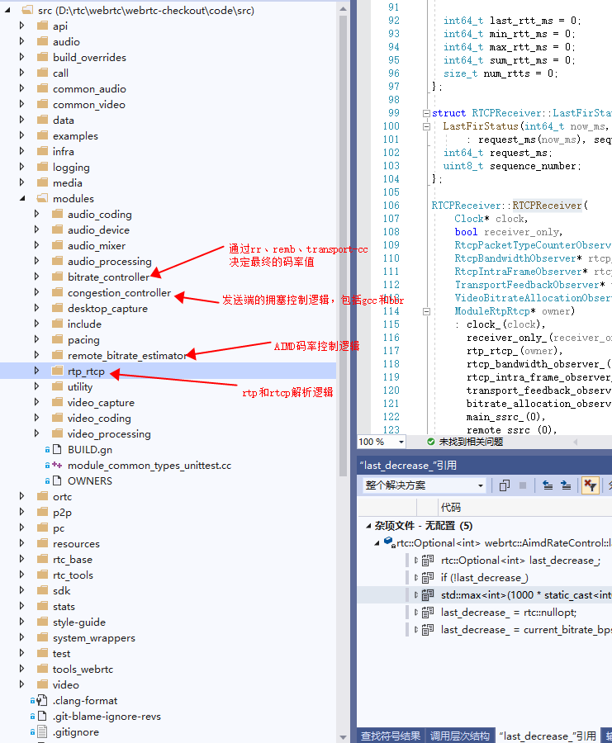Select the if (!last_decrease_) reference result
The image size is (612, 743).
[x=485, y=578]
